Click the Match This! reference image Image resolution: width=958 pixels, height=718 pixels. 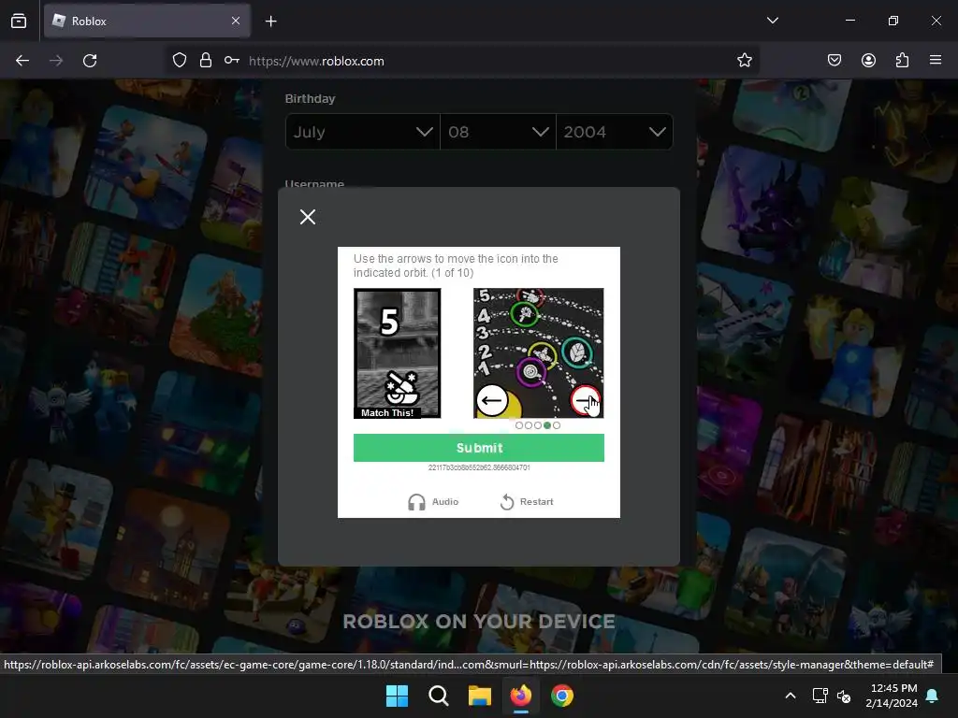point(397,353)
